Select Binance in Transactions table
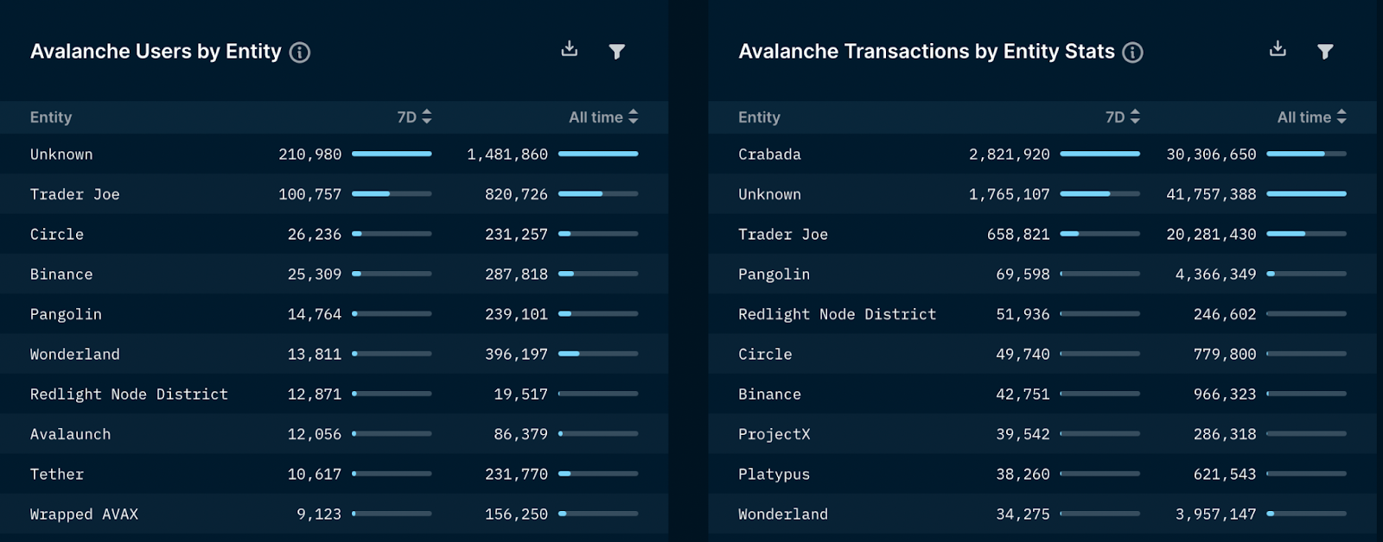The height and width of the screenshot is (542, 1383). (769, 394)
